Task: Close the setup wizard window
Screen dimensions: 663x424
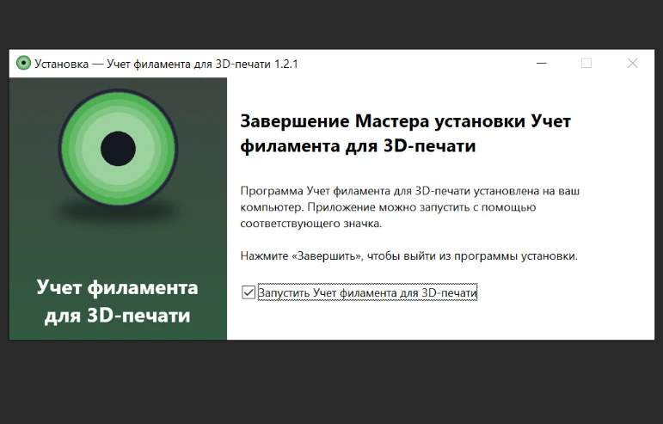Action: pyautogui.click(x=632, y=64)
